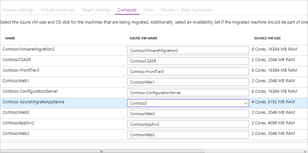Click the scroll right arrow on scrollbar
The height and width of the screenshot is (153, 308).
tap(305, 151)
